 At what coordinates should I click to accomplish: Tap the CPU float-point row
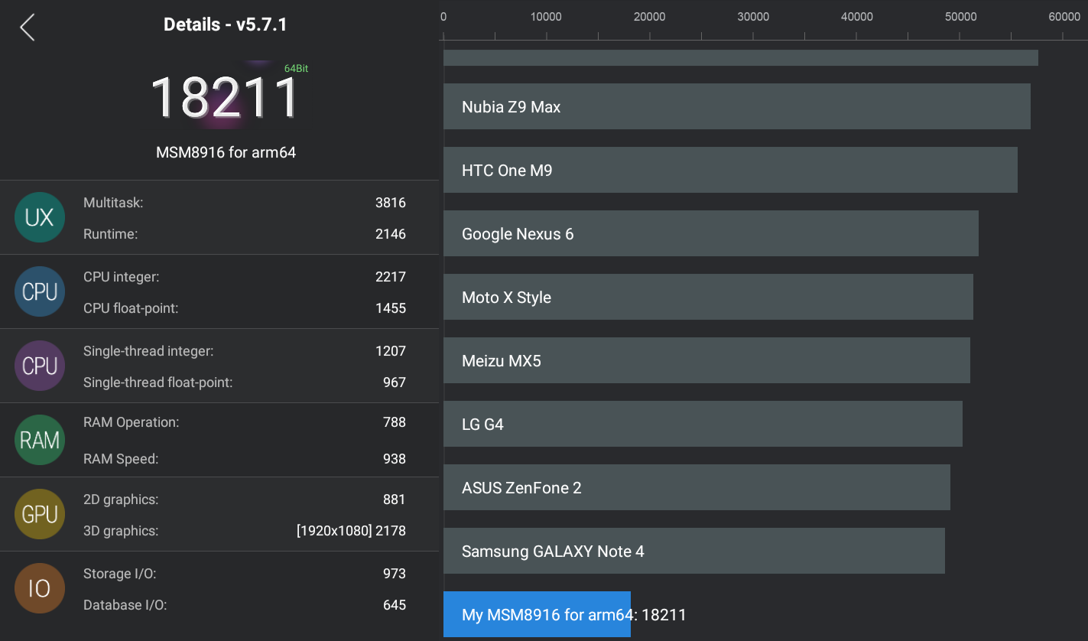click(x=245, y=308)
